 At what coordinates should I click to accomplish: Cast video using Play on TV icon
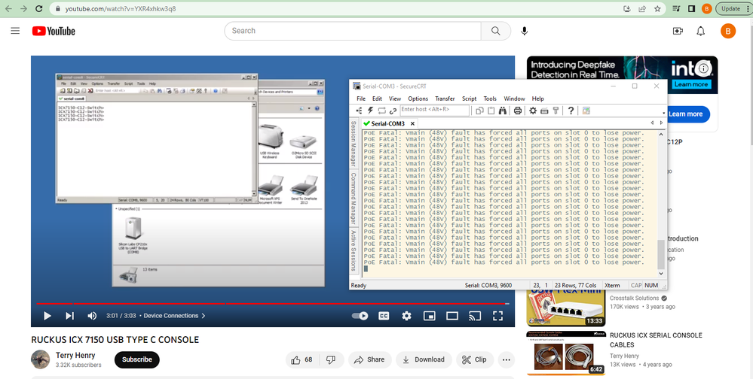click(x=475, y=316)
